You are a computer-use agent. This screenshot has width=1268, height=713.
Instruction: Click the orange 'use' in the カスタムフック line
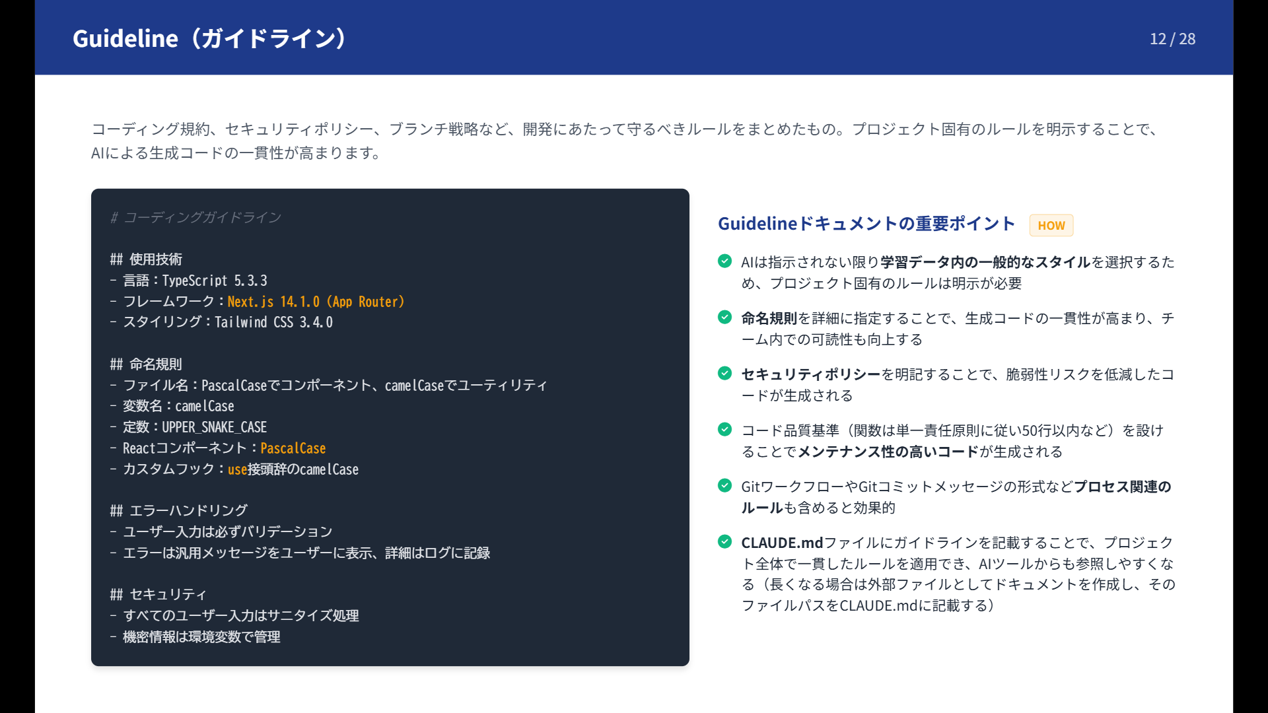click(x=237, y=469)
